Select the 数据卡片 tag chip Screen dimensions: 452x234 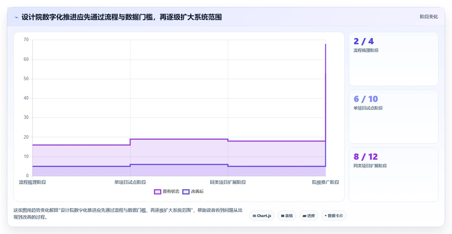tap(334, 216)
